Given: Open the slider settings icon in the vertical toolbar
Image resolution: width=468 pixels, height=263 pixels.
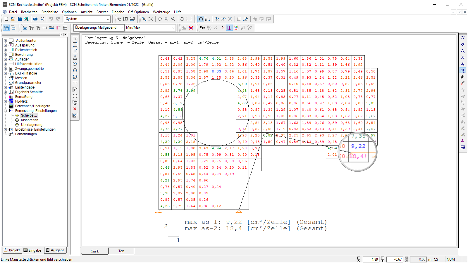Looking at the screenshot, I should tap(75, 115).
